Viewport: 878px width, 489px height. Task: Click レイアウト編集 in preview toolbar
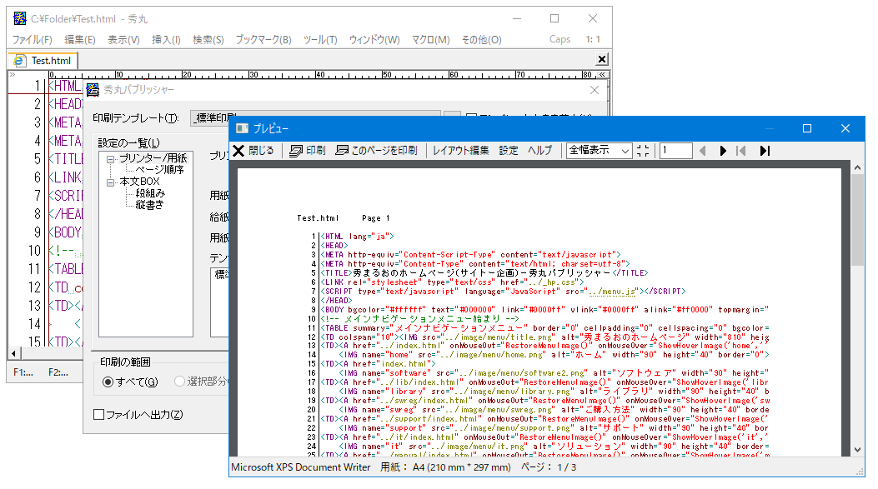(x=460, y=151)
